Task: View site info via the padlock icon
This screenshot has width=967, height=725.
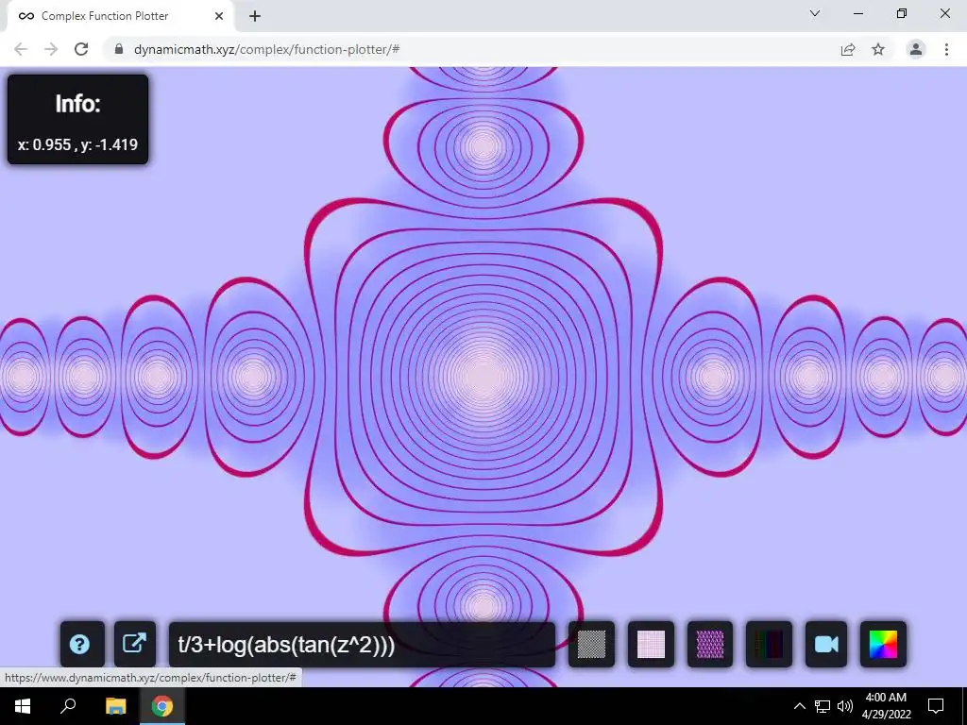Action: (119, 49)
